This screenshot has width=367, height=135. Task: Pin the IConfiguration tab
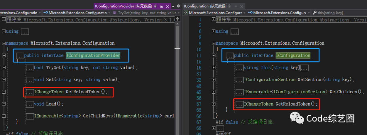click(236, 6)
